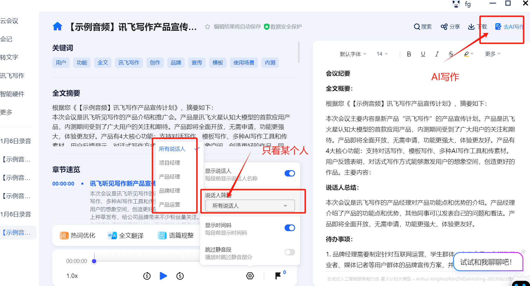Enable the 跳过静音段 switch
530x286 pixels.
290,252
